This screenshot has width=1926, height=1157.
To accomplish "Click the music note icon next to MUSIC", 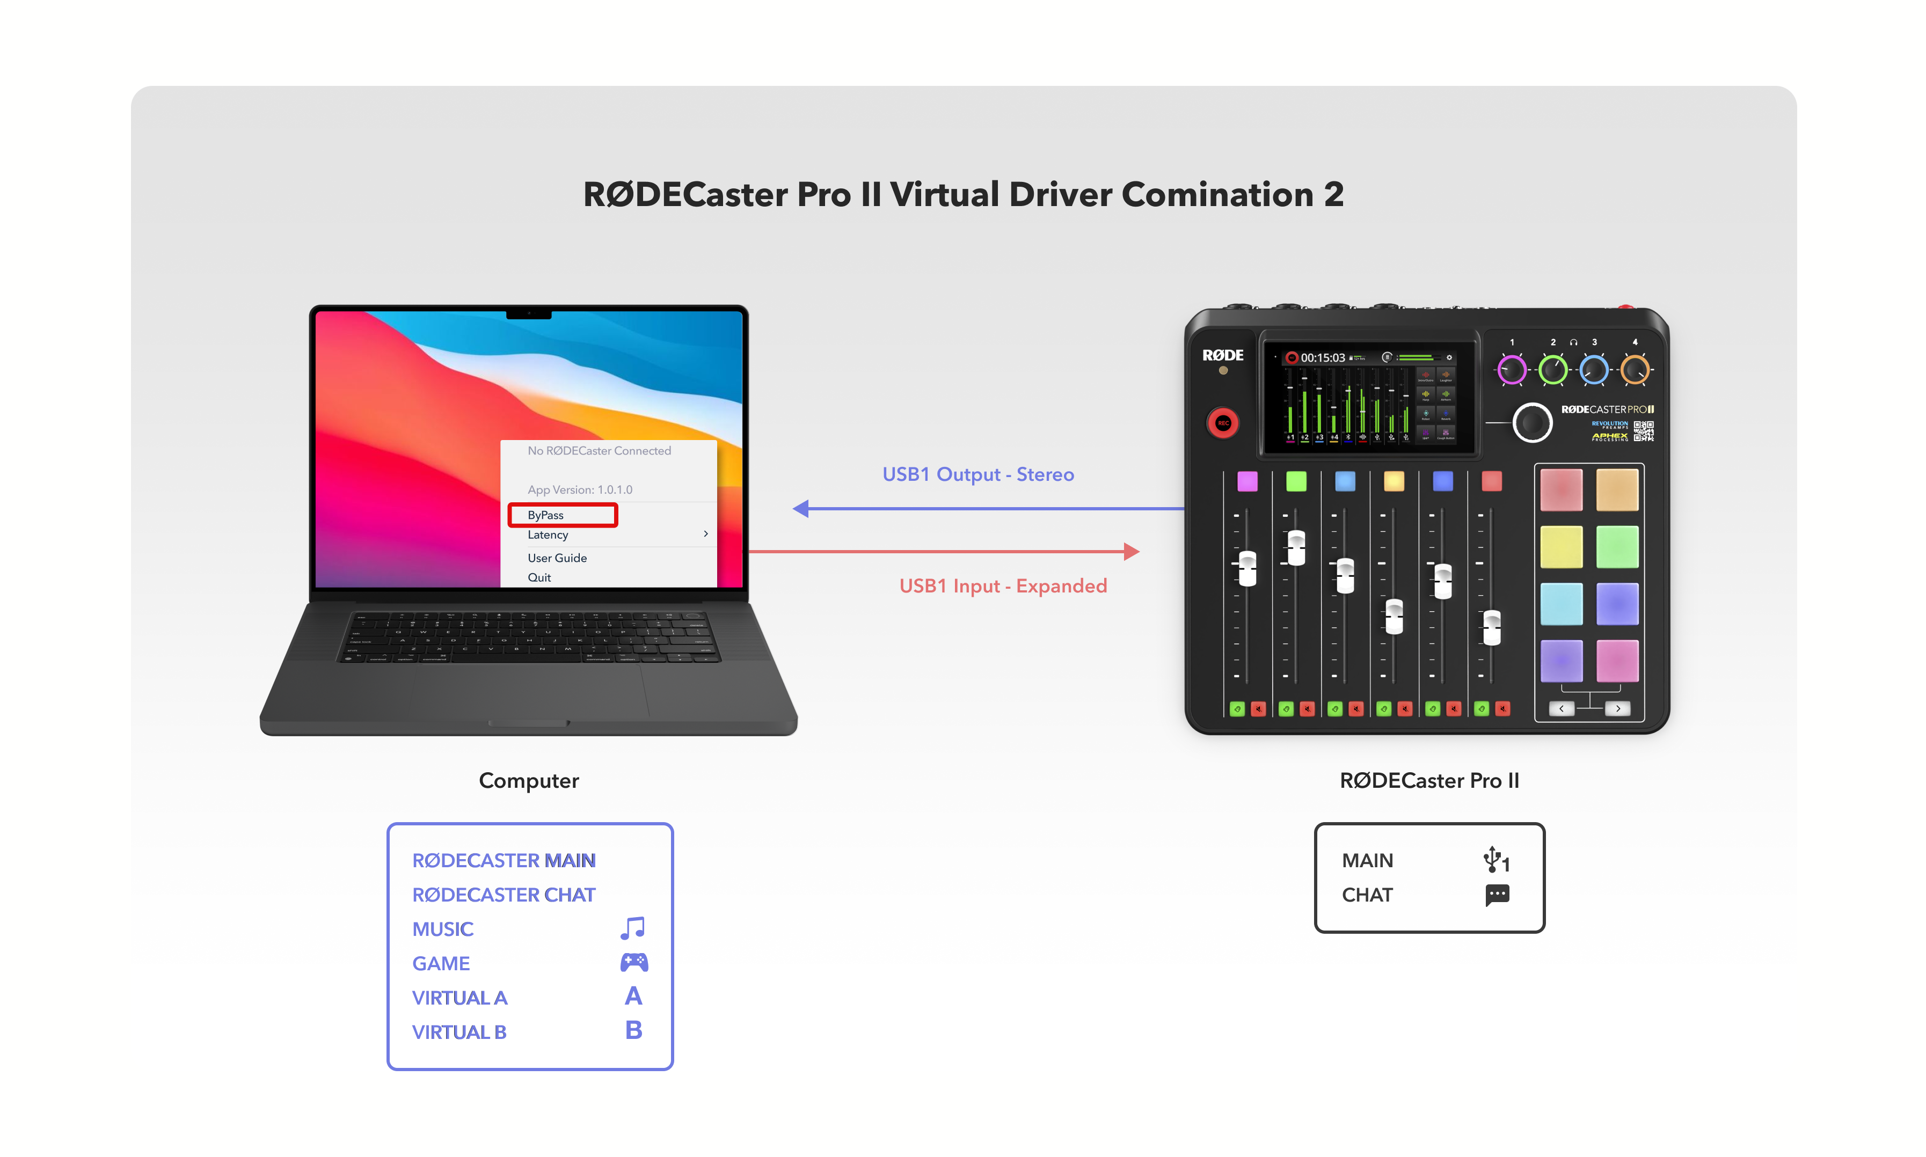I will [x=632, y=928].
